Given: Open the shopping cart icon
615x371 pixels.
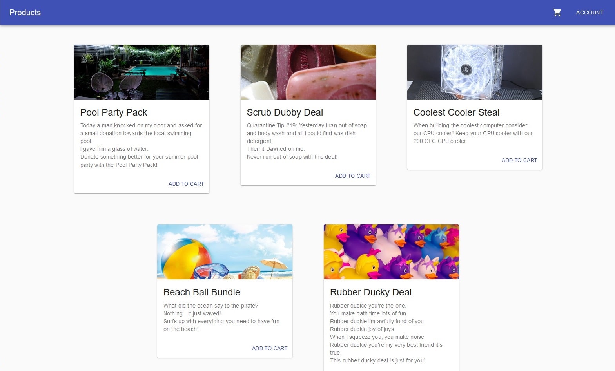Looking at the screenshot, I should coord(557,13).
